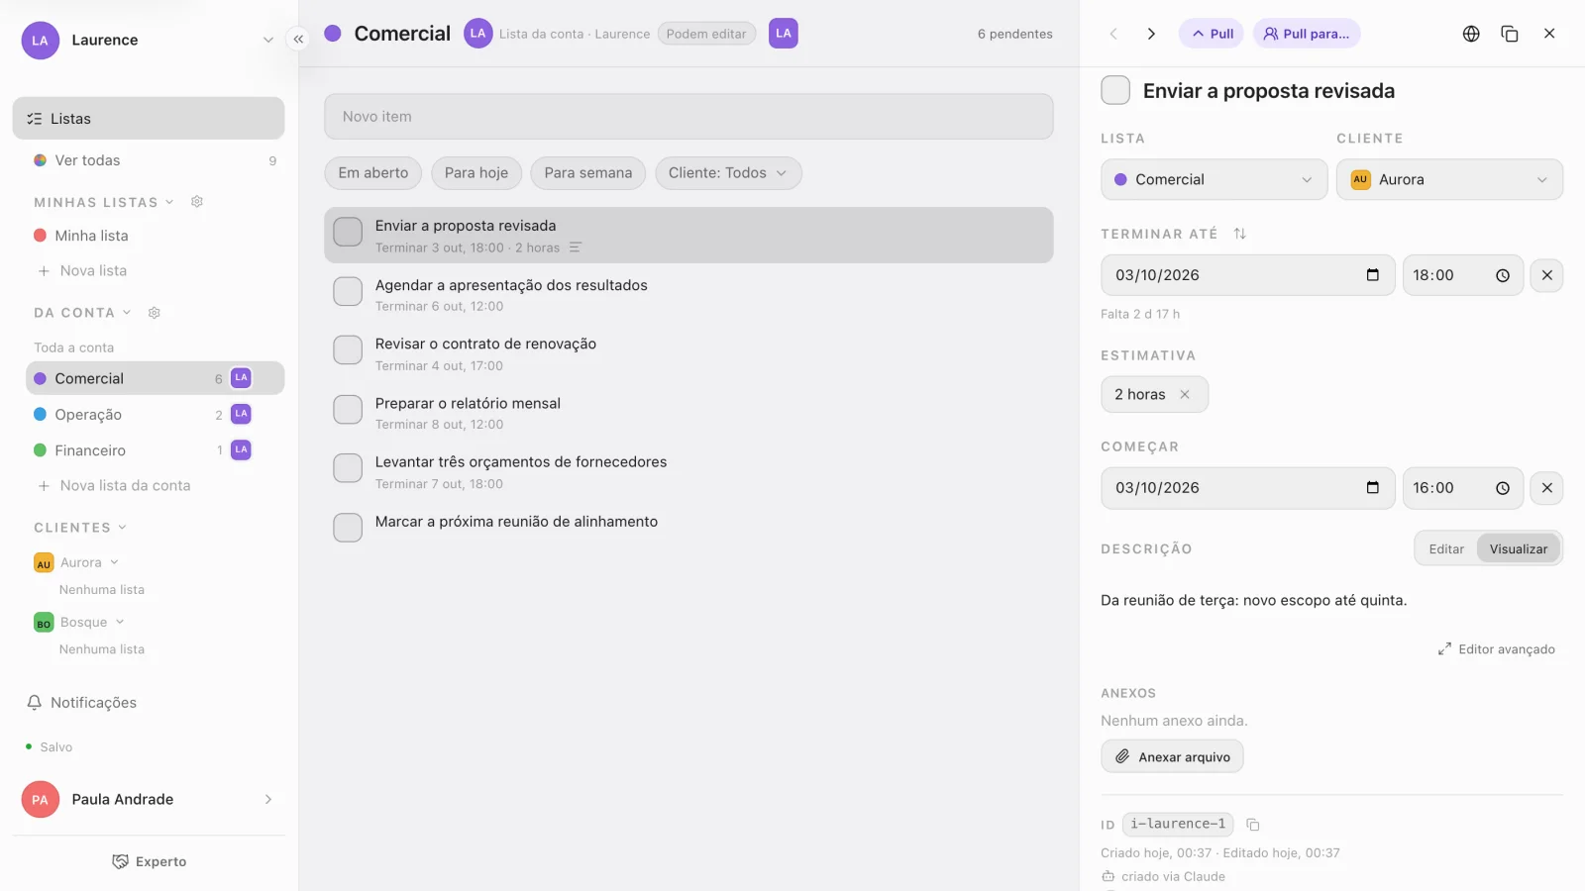
Task: Open the Minhas Listas settings gear
Action: point(197,202)
